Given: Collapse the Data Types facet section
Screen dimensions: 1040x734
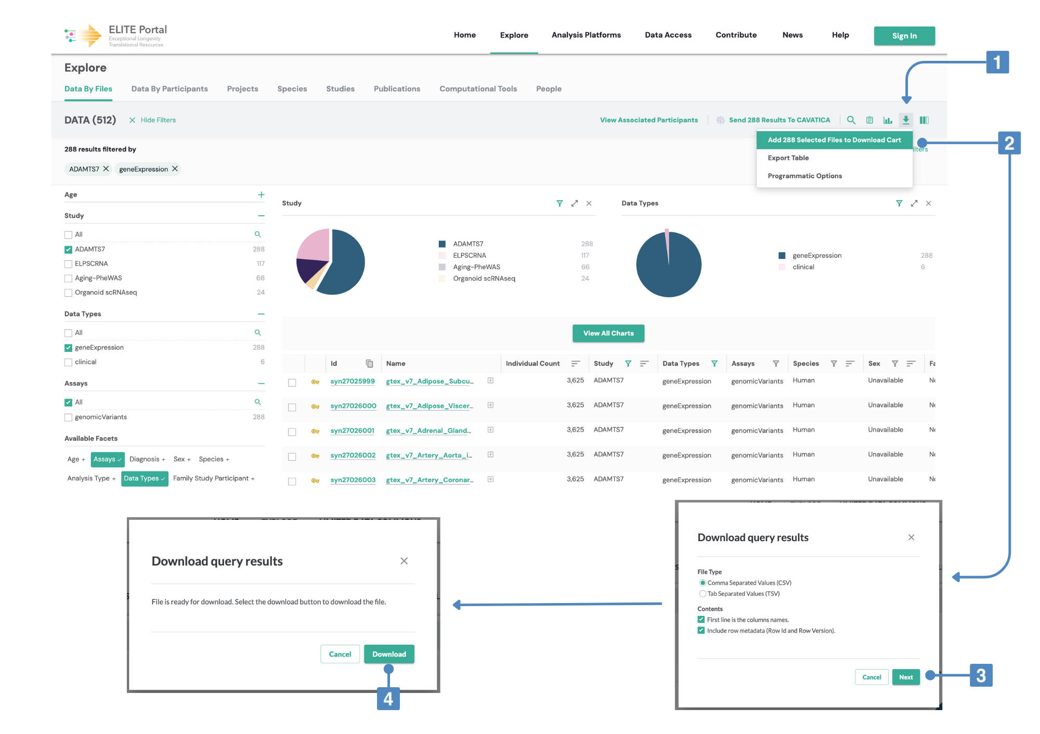Looking at the screenshot, I should point(261,314).
